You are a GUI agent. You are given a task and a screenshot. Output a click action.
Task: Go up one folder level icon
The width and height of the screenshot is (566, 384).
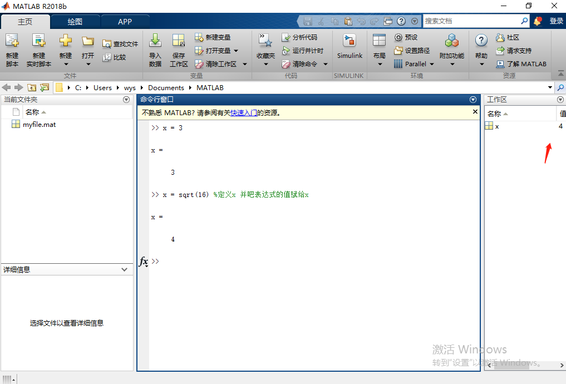click(32, 87)
